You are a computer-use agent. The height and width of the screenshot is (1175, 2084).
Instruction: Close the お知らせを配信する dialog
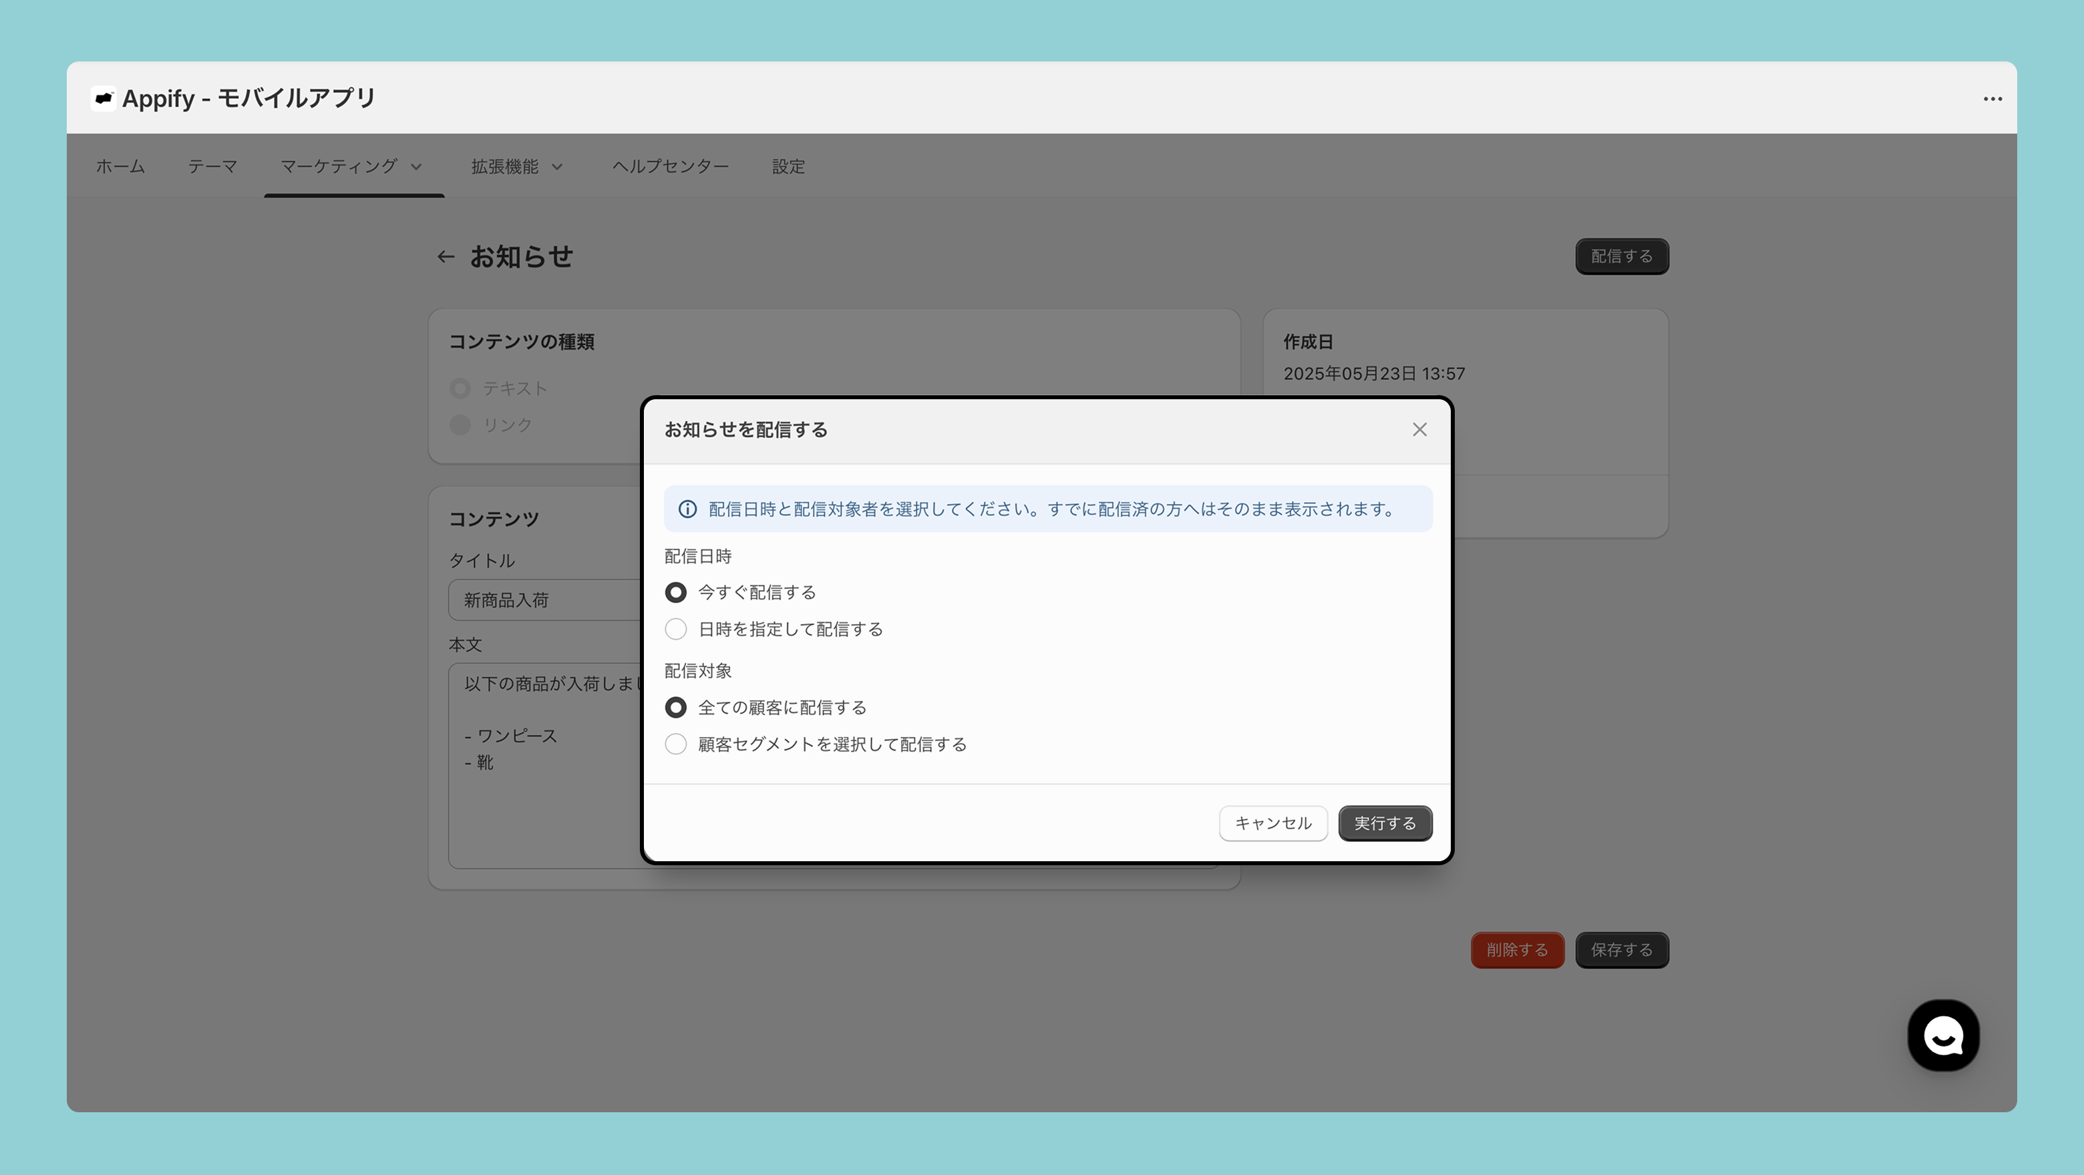[1419, 429]
